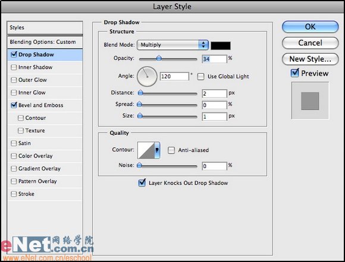Enable the Gradient Overlay checkbox
345x262 pixels.
click(x=14, y=169)
